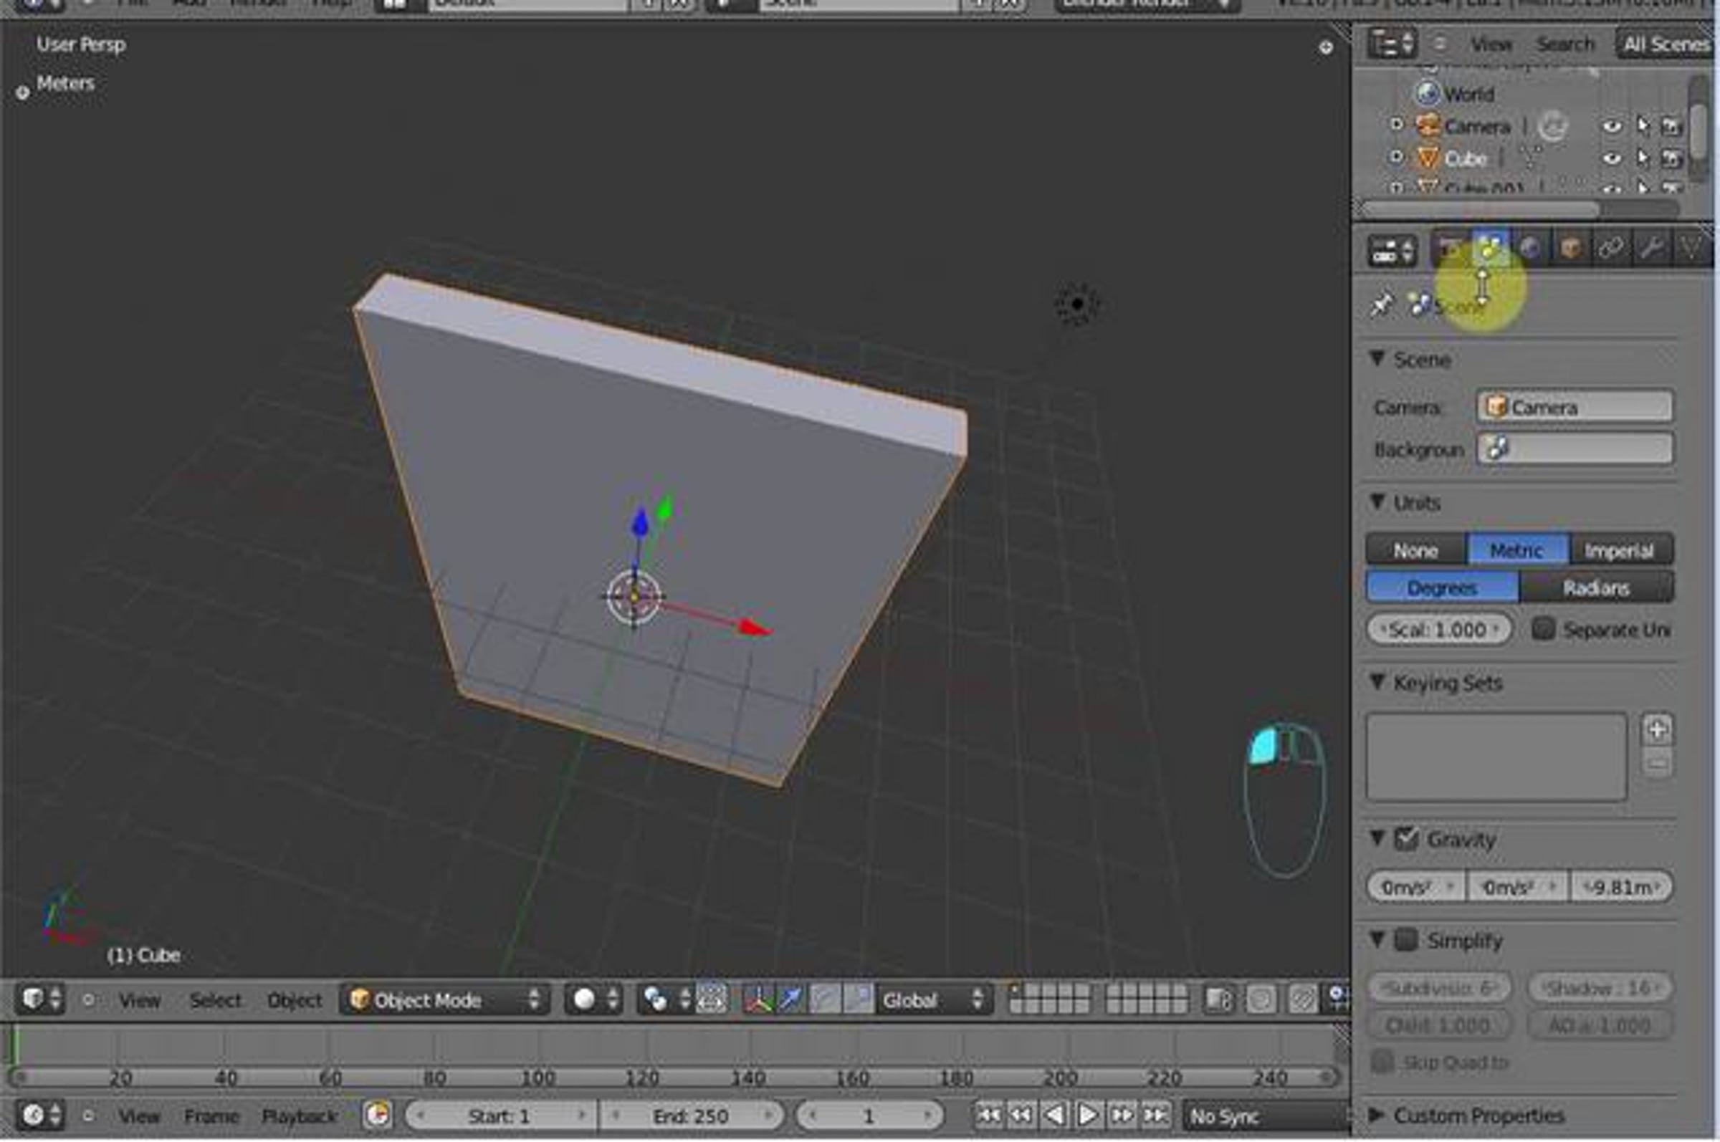Open the tool shelf plus icon

(23, 92)
